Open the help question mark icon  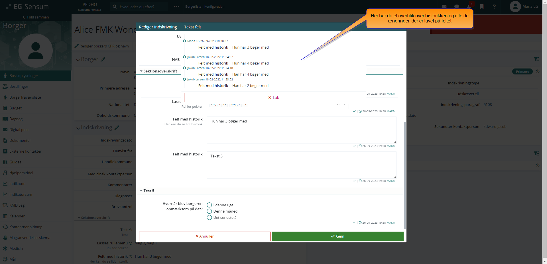click(494, 7)
